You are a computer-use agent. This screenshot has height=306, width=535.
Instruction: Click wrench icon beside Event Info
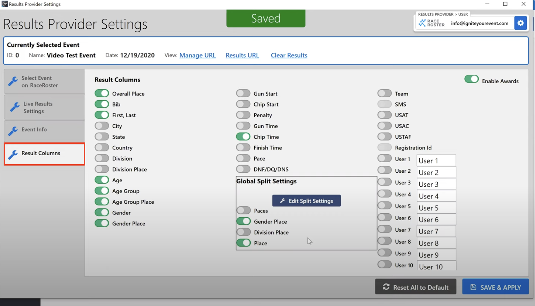[x=13, y=131]
